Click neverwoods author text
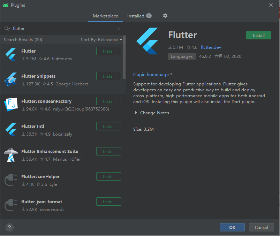Image resolution: width=280 pixels, height=236 pixels. tap(52, 210)
